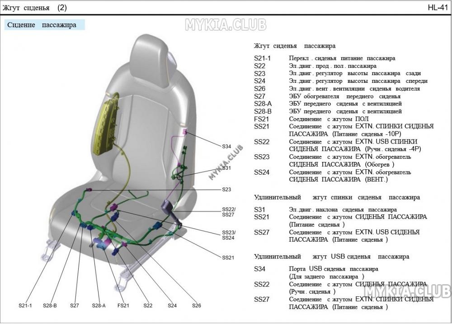Click the SS23/SS24 connector callout
This screenshot has width=452, height=324.
(229, 235)
